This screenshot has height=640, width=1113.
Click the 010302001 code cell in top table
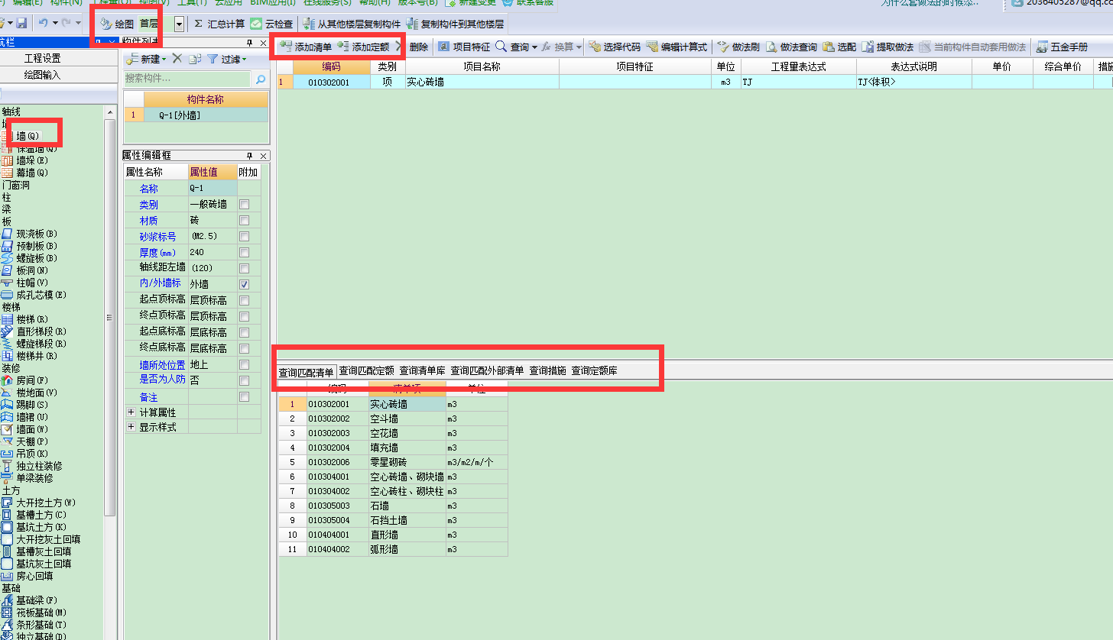pyautogui.click(x=332, y=82)
